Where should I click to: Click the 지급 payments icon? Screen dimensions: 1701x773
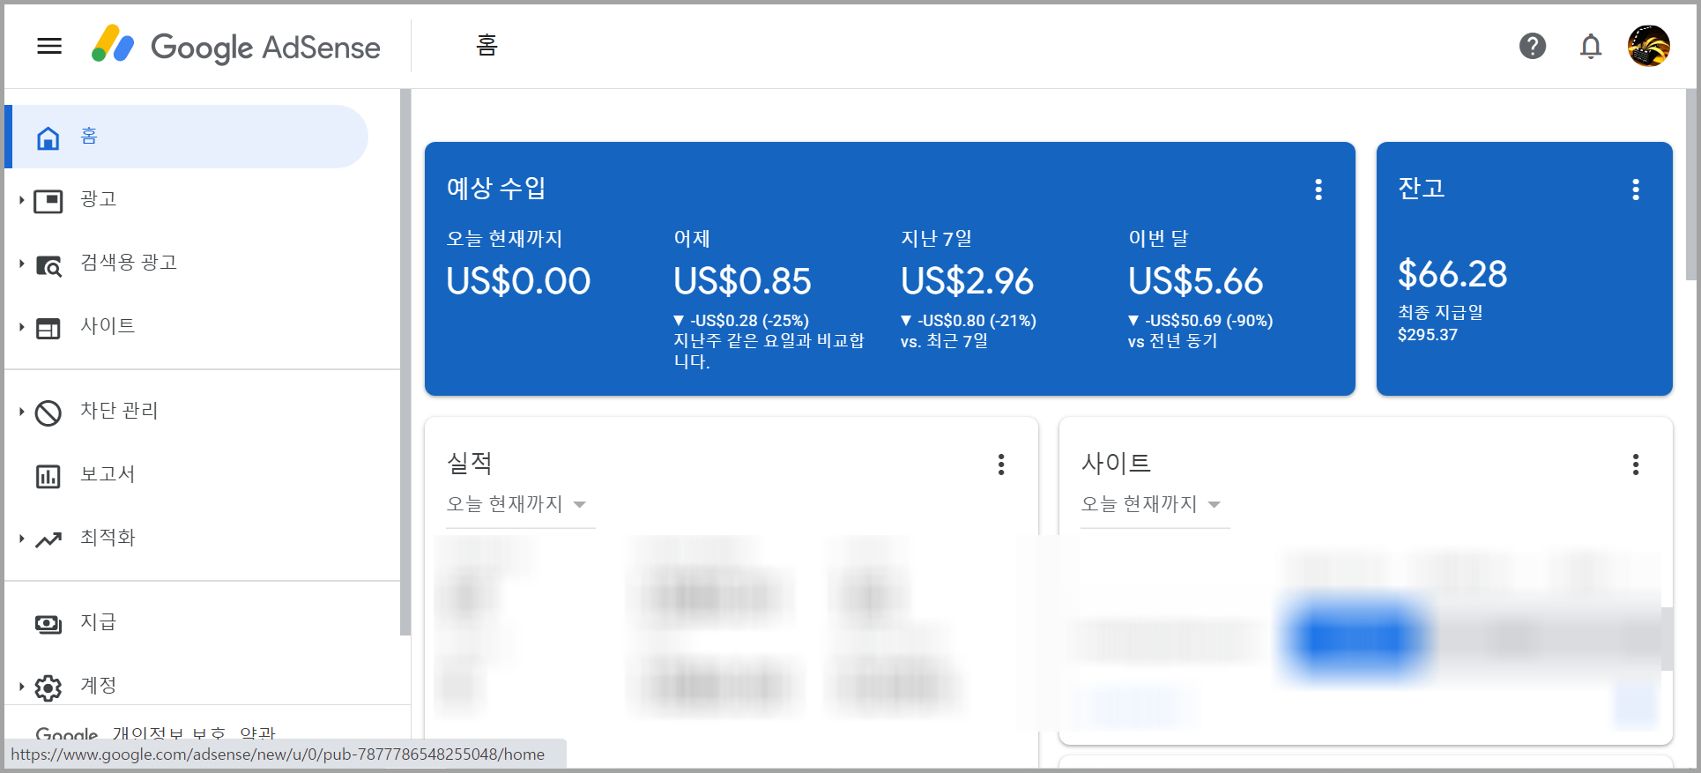(x=48, y=624)
